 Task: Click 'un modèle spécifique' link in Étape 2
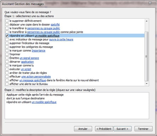44,102
